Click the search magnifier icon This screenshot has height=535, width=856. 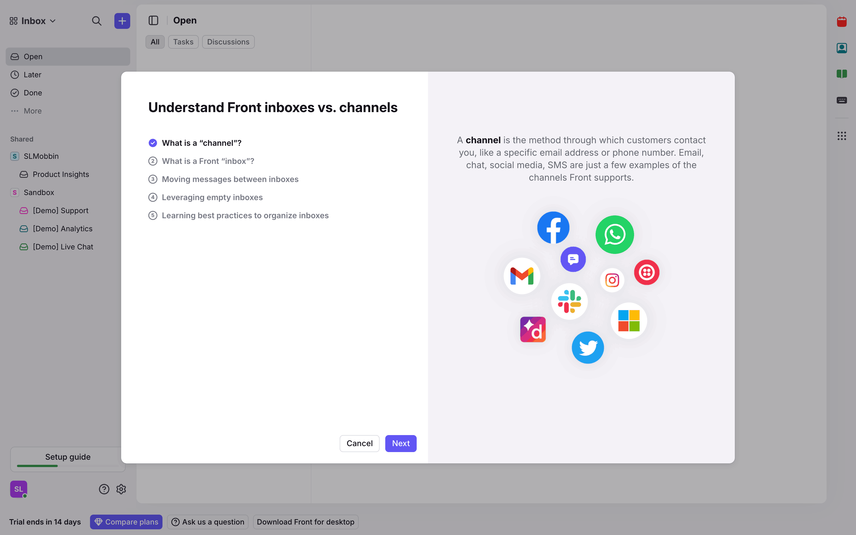pyautogui.click(x=97, y=21)
